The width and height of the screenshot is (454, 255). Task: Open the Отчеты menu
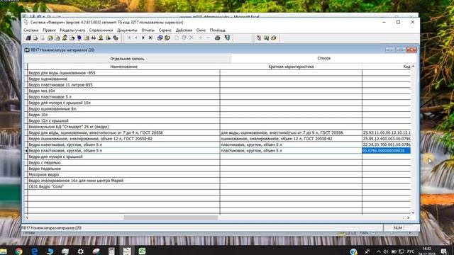pyautogui.click(x=148, y=30)
